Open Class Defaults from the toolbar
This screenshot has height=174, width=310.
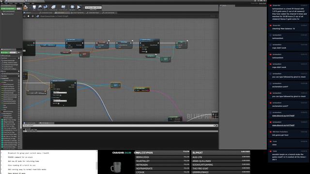[x=63, y=8]
